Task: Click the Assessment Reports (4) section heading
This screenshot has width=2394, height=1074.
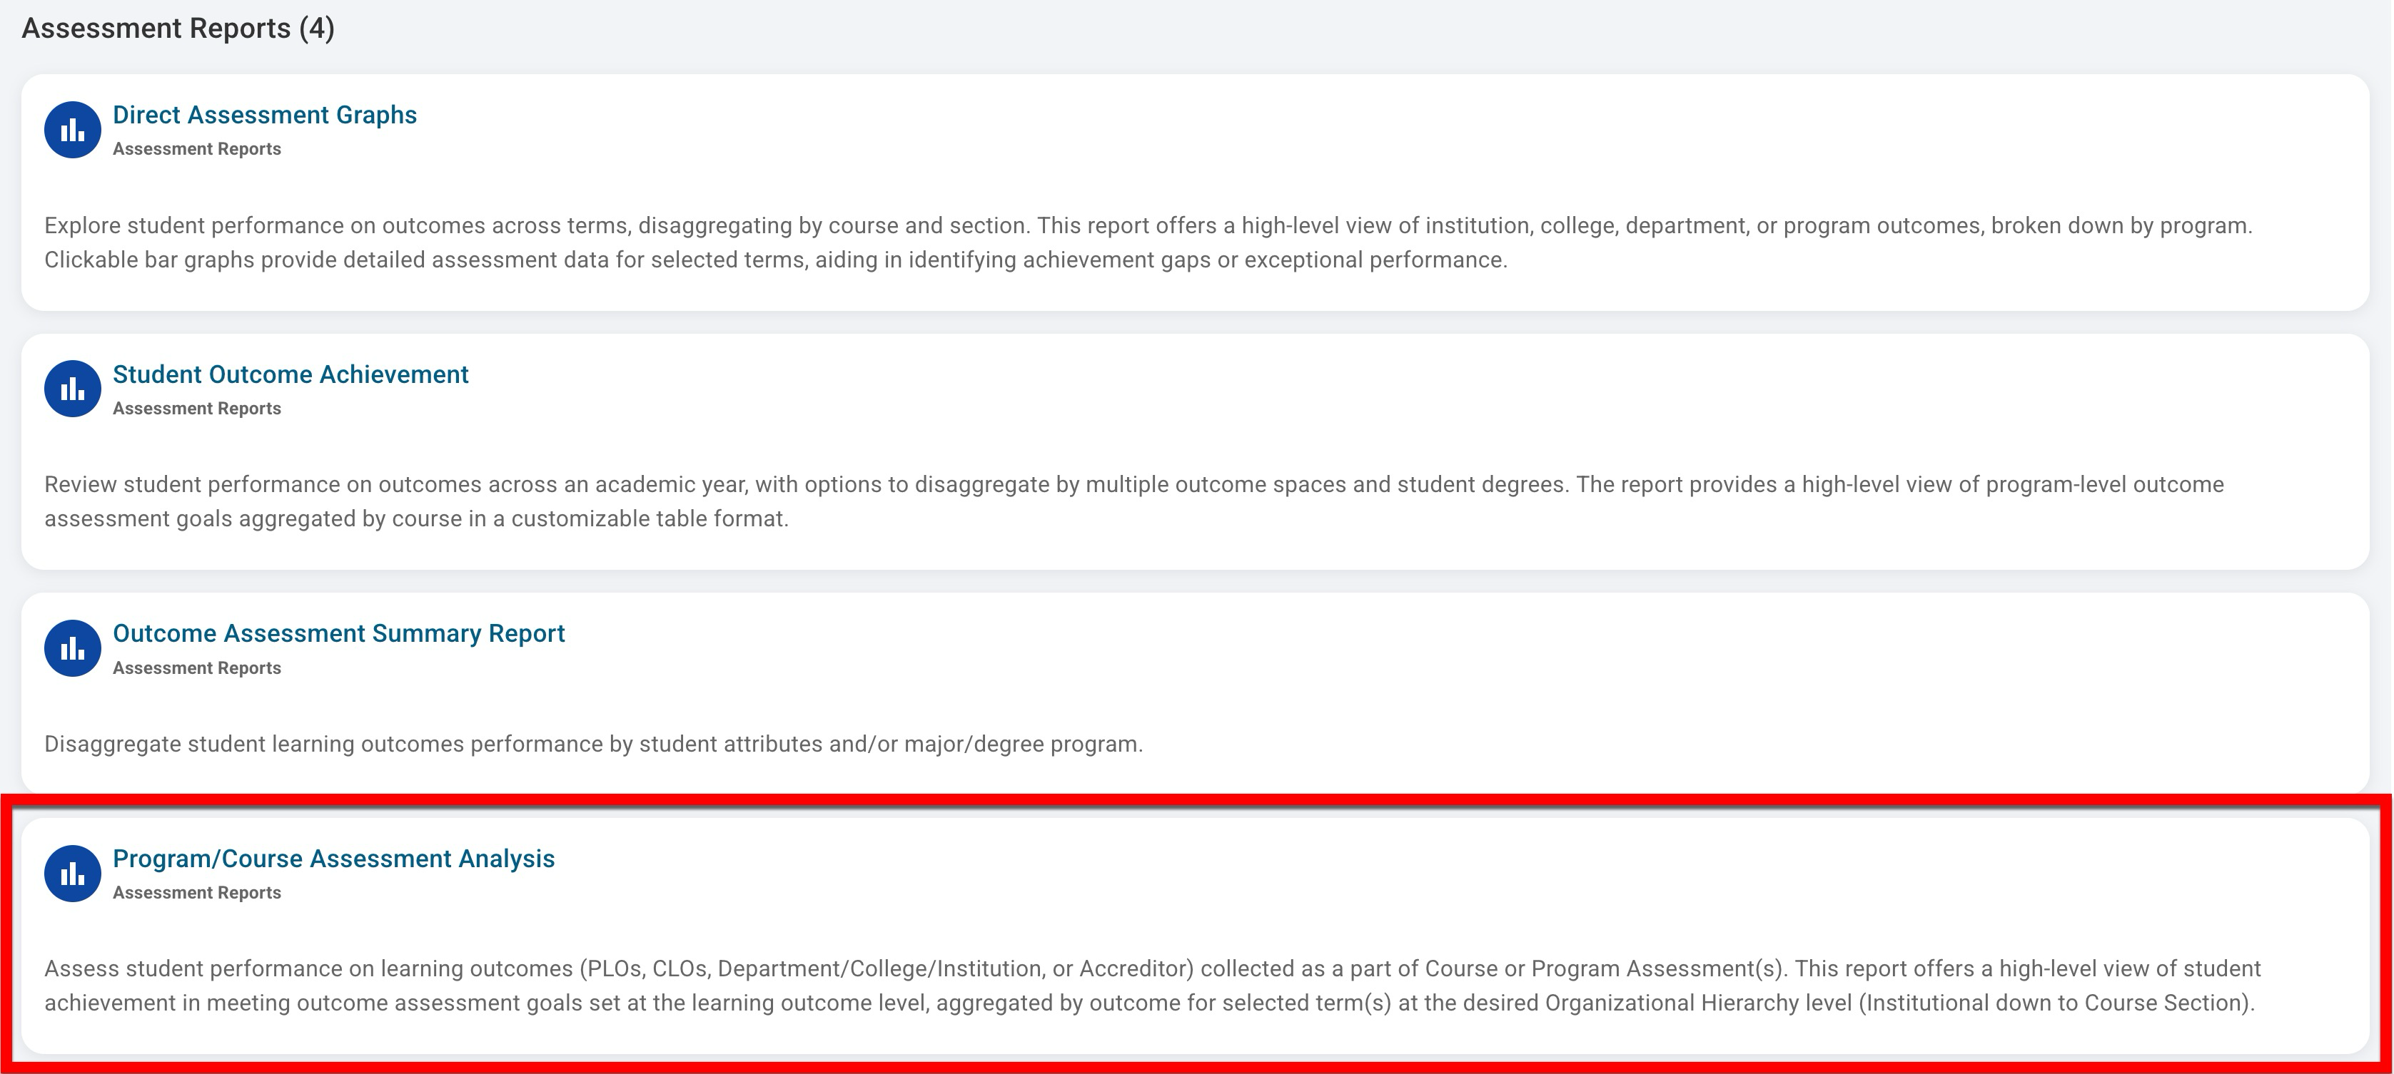Action: [x=178, y=29]
